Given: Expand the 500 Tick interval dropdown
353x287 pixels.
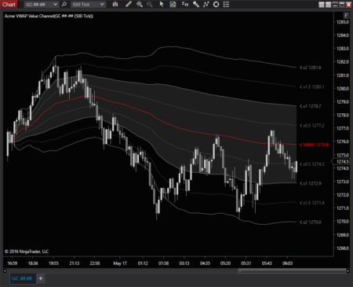Looking at the screenshot, I should point(88,5).
